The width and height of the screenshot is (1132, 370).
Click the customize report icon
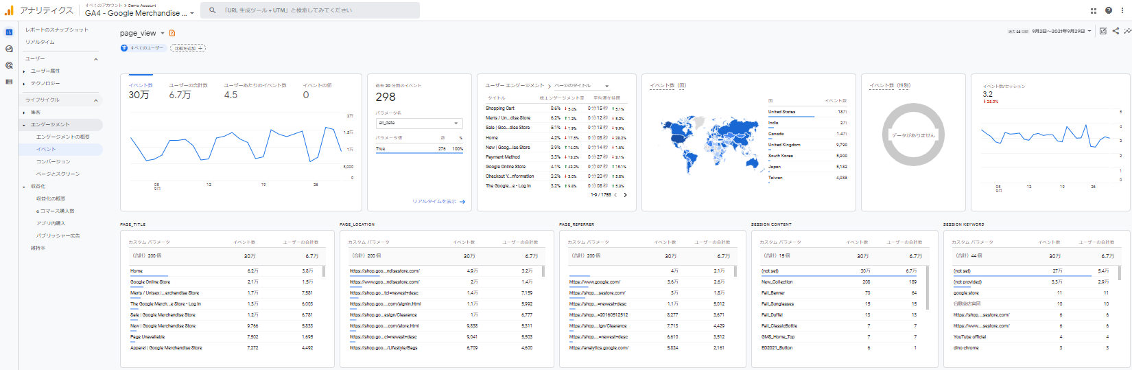(x=1103, y=31)
